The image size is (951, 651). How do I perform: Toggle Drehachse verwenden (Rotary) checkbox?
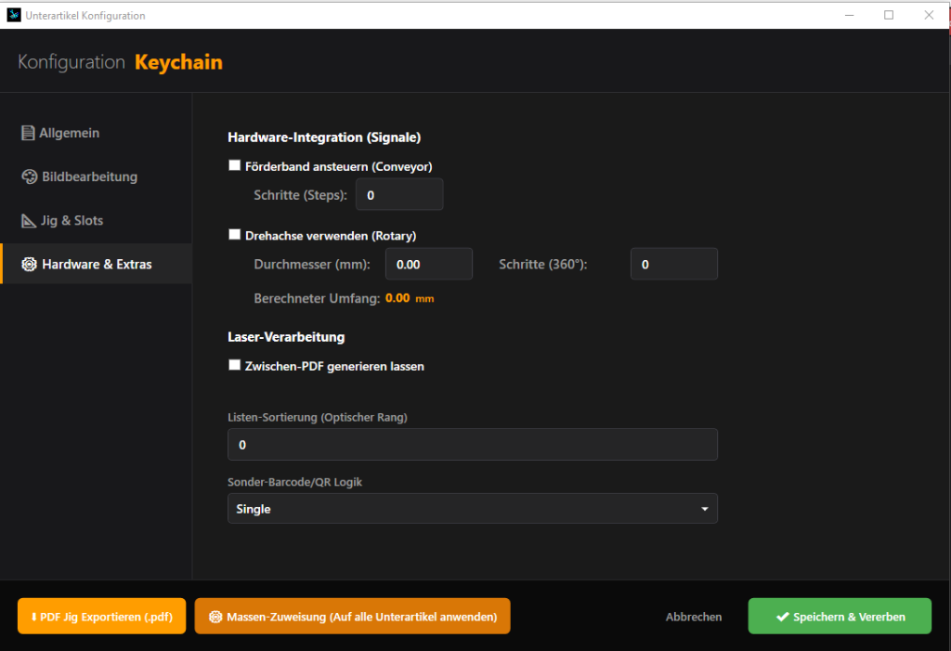pos(235,235)
